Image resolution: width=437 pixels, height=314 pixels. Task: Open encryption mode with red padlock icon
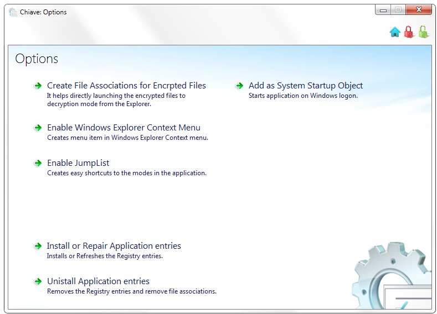409,32
